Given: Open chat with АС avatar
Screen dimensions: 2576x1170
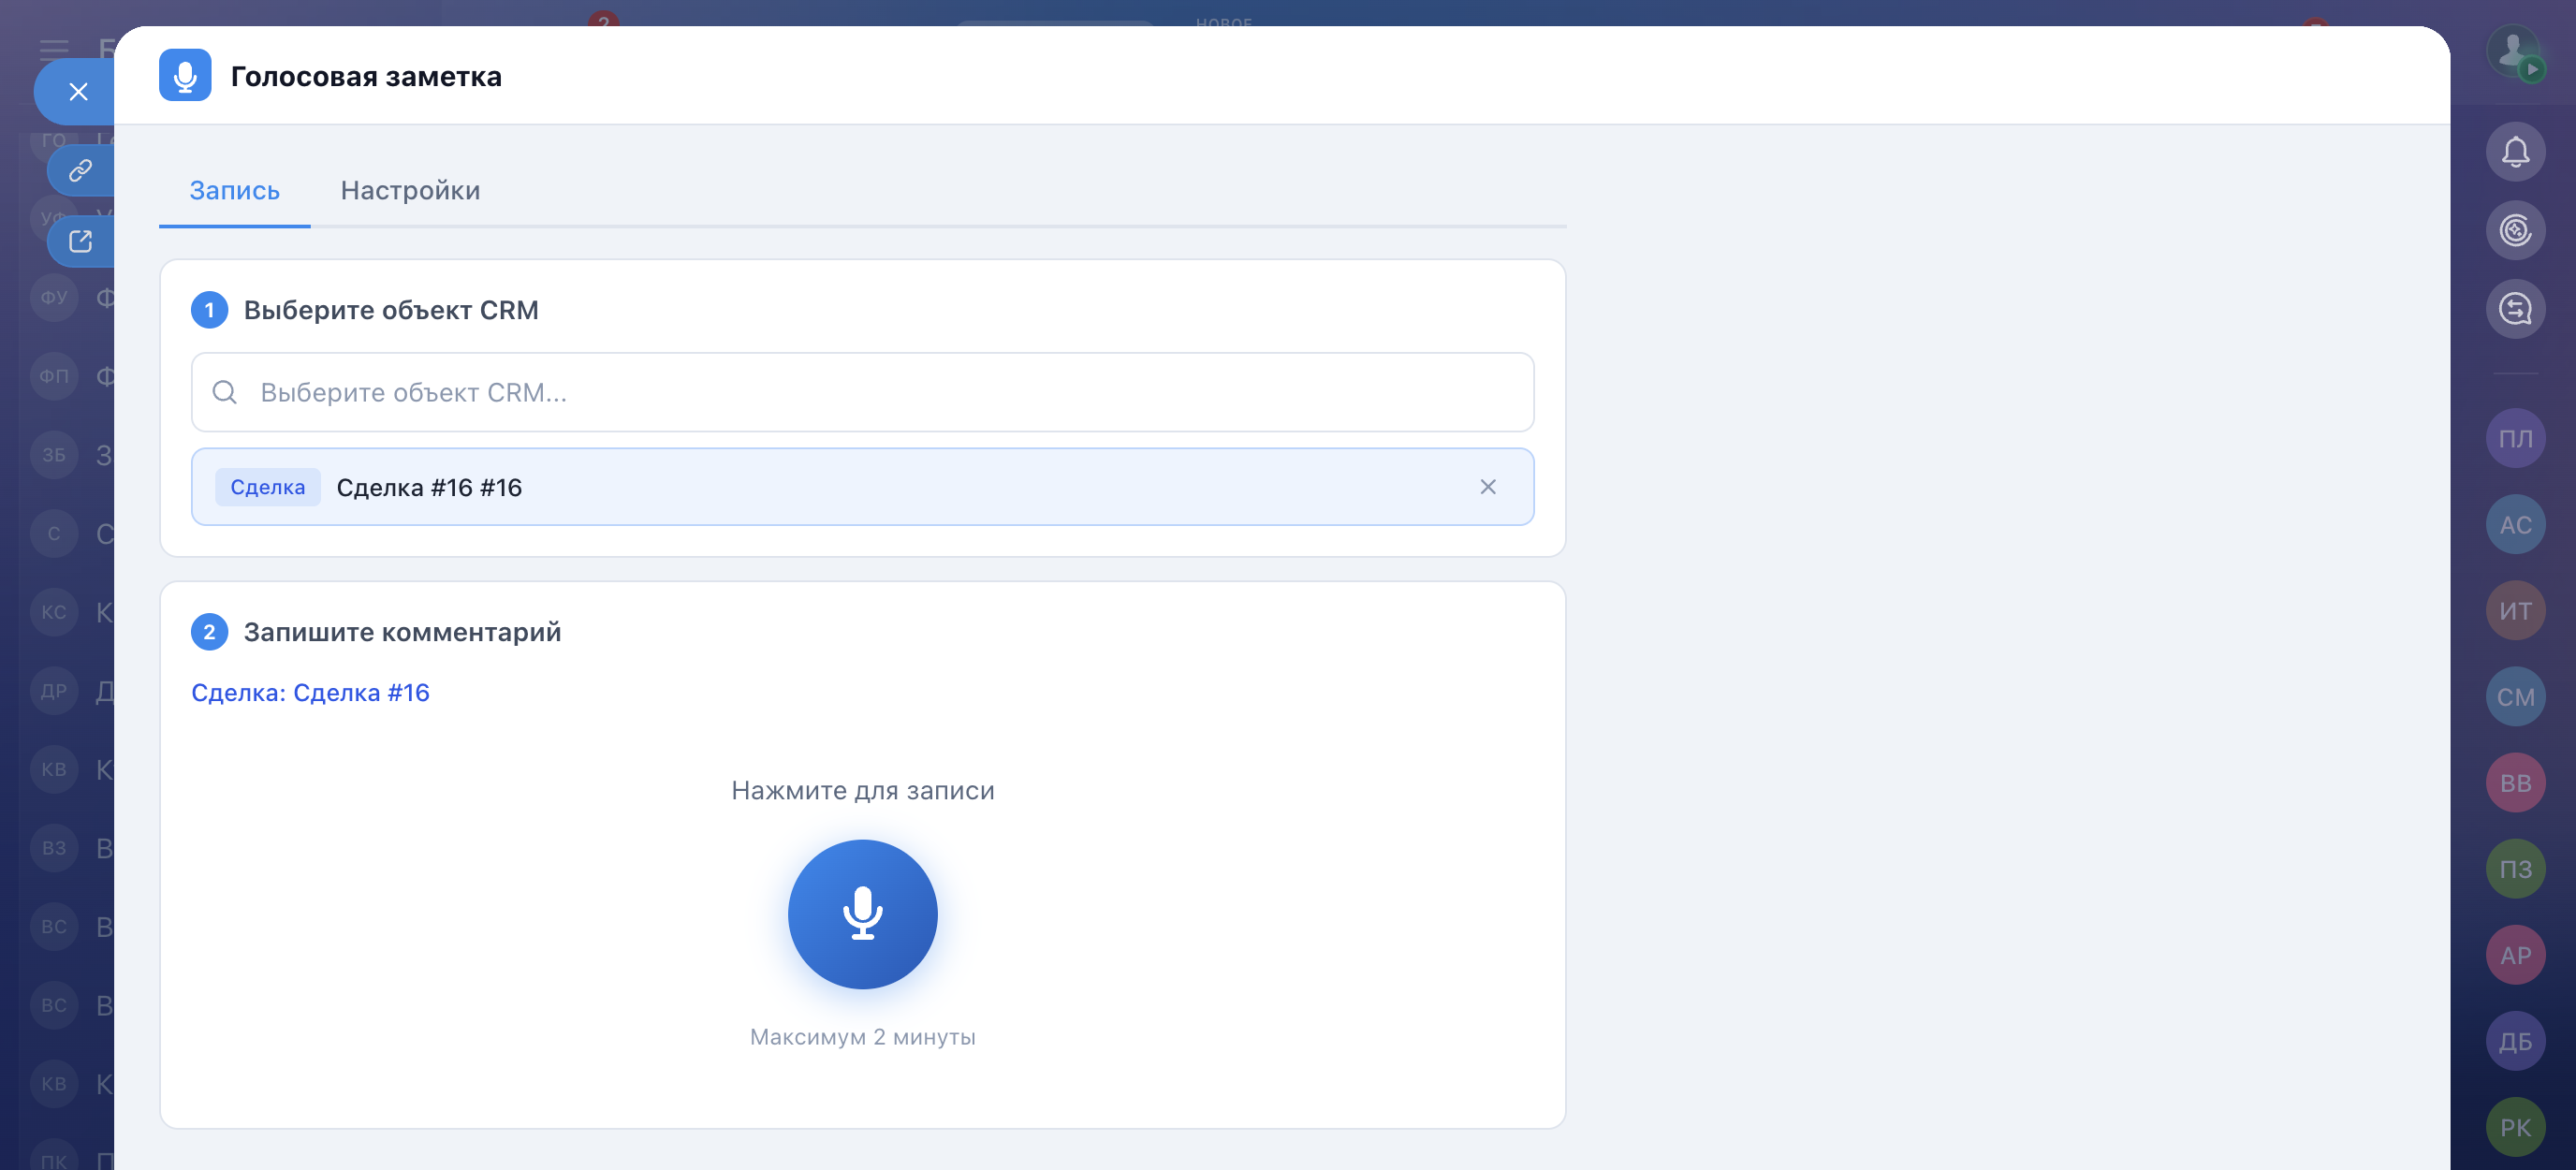Looking at the screenshot, I should click(x=2515, y=524).
